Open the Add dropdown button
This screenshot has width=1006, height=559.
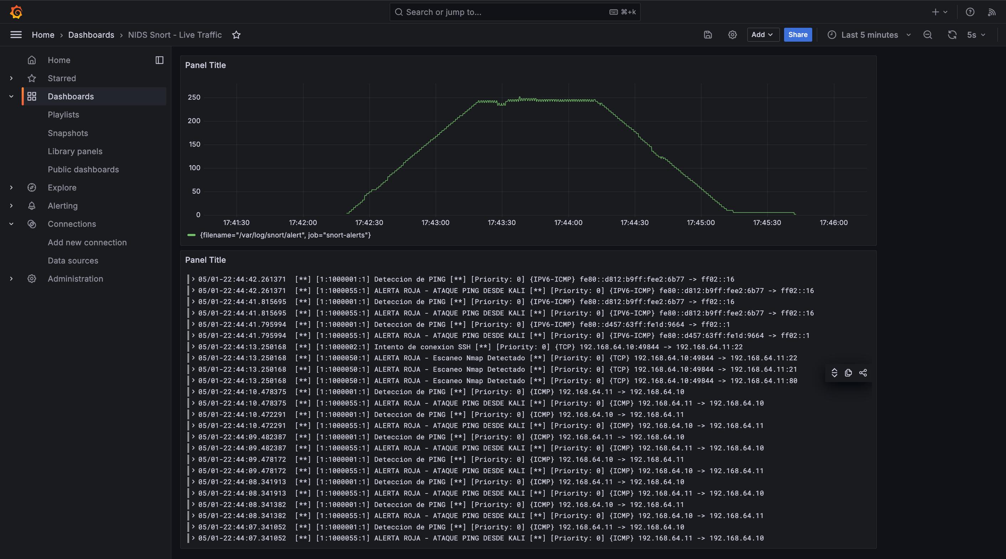pyautogui.click(x=763, y=35)
